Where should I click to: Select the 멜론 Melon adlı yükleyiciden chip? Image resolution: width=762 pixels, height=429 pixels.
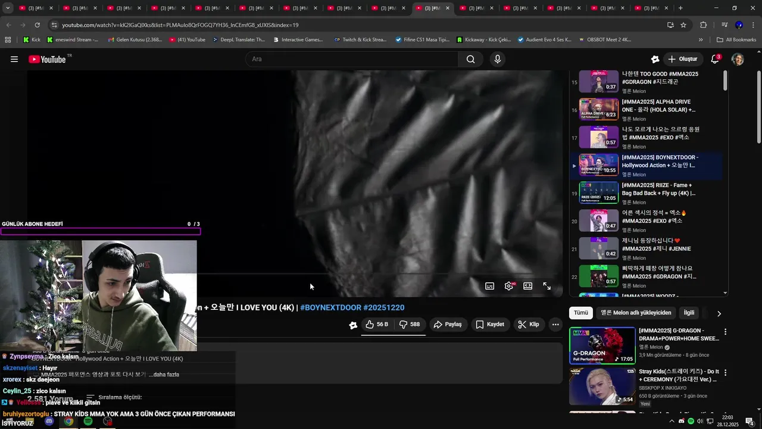click(x=636, y=313)
